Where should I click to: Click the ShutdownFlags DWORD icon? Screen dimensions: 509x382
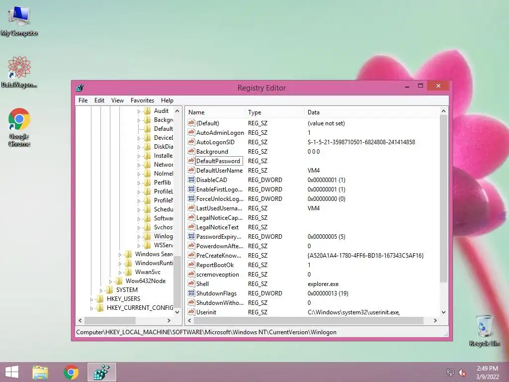click(191, 293)
